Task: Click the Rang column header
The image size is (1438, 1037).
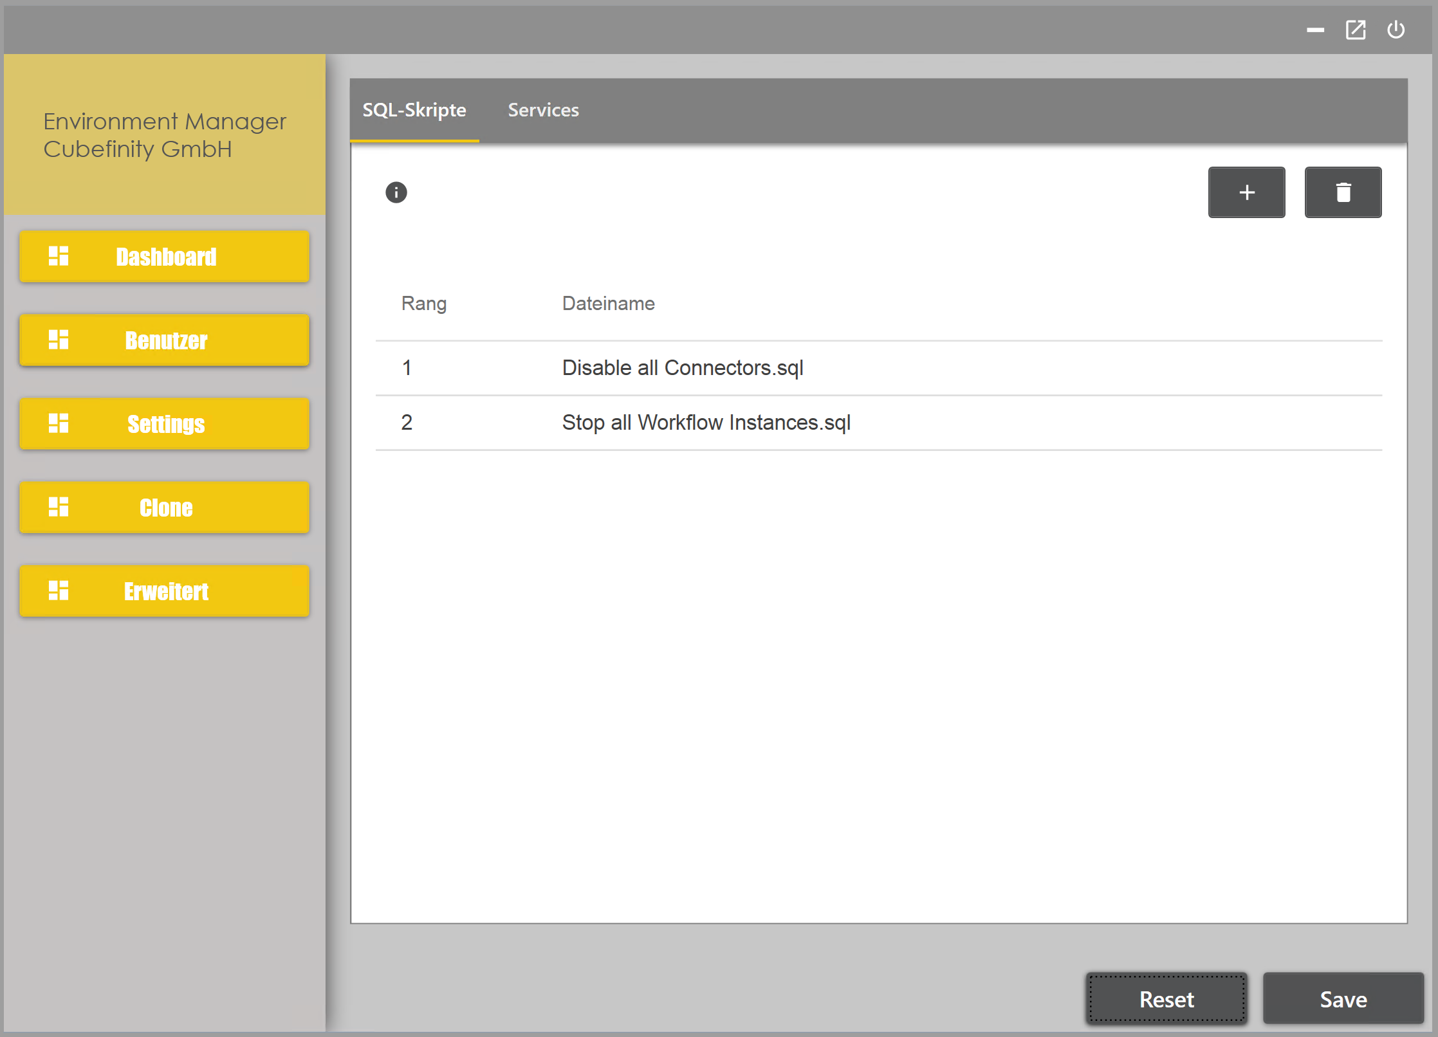Action: click(x=423, y=304)
